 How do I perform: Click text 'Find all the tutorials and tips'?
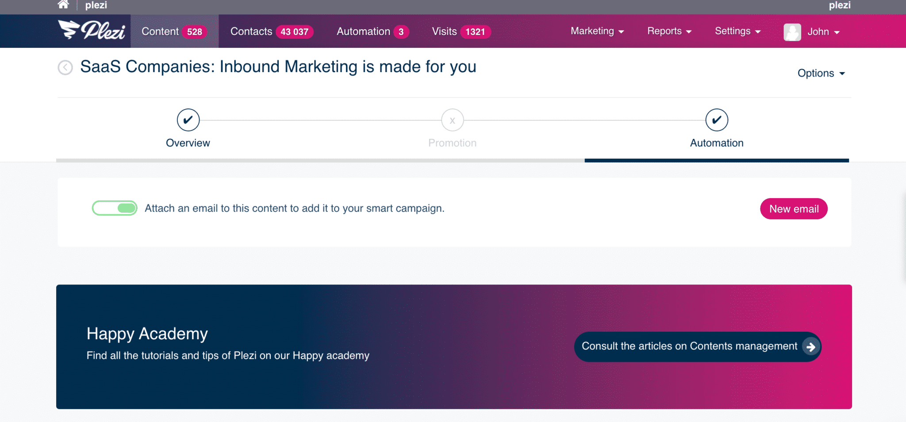228,356
